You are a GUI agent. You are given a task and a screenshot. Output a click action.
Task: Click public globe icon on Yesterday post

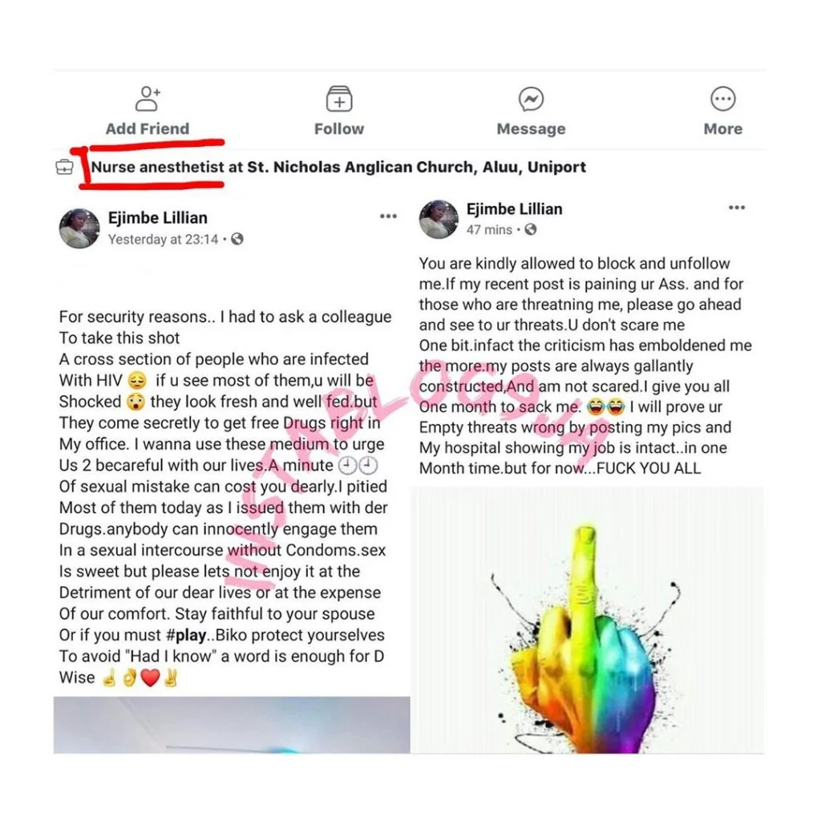[x=237, y=239]
